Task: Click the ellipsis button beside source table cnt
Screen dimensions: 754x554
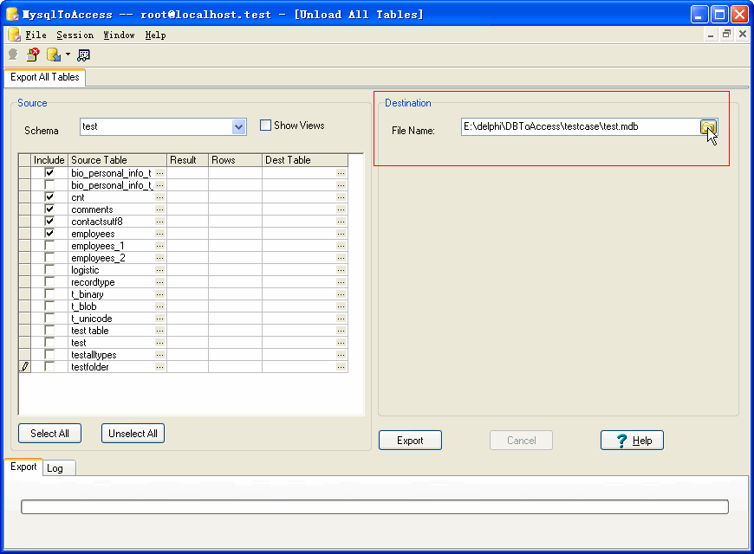Action: (x=159, y=197)
